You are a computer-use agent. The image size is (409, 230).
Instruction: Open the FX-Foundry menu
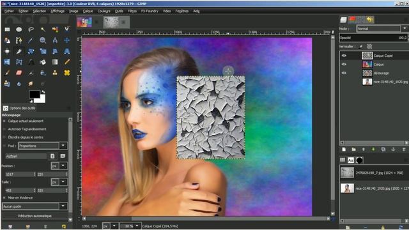(150, 11)
